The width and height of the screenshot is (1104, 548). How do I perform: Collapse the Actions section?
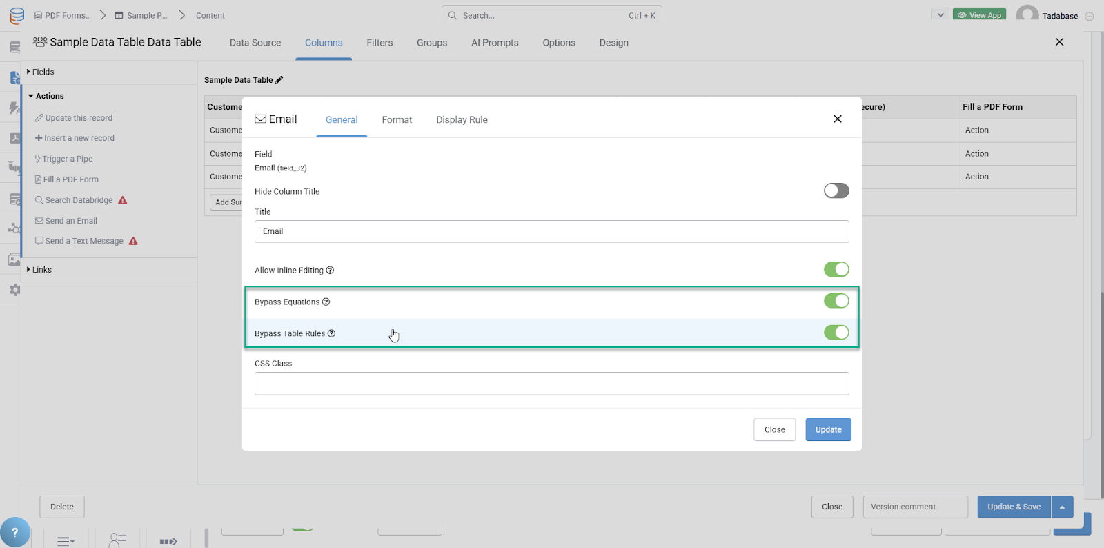pyautogui.click(x=46, y=96)
